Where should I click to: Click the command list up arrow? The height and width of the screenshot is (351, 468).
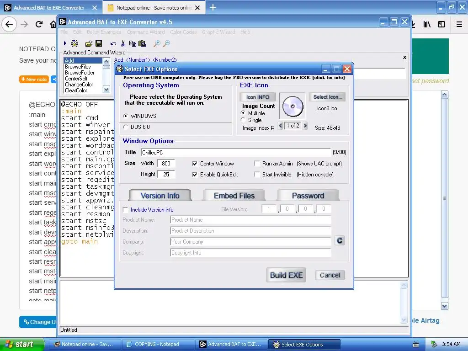pos(106,62)
